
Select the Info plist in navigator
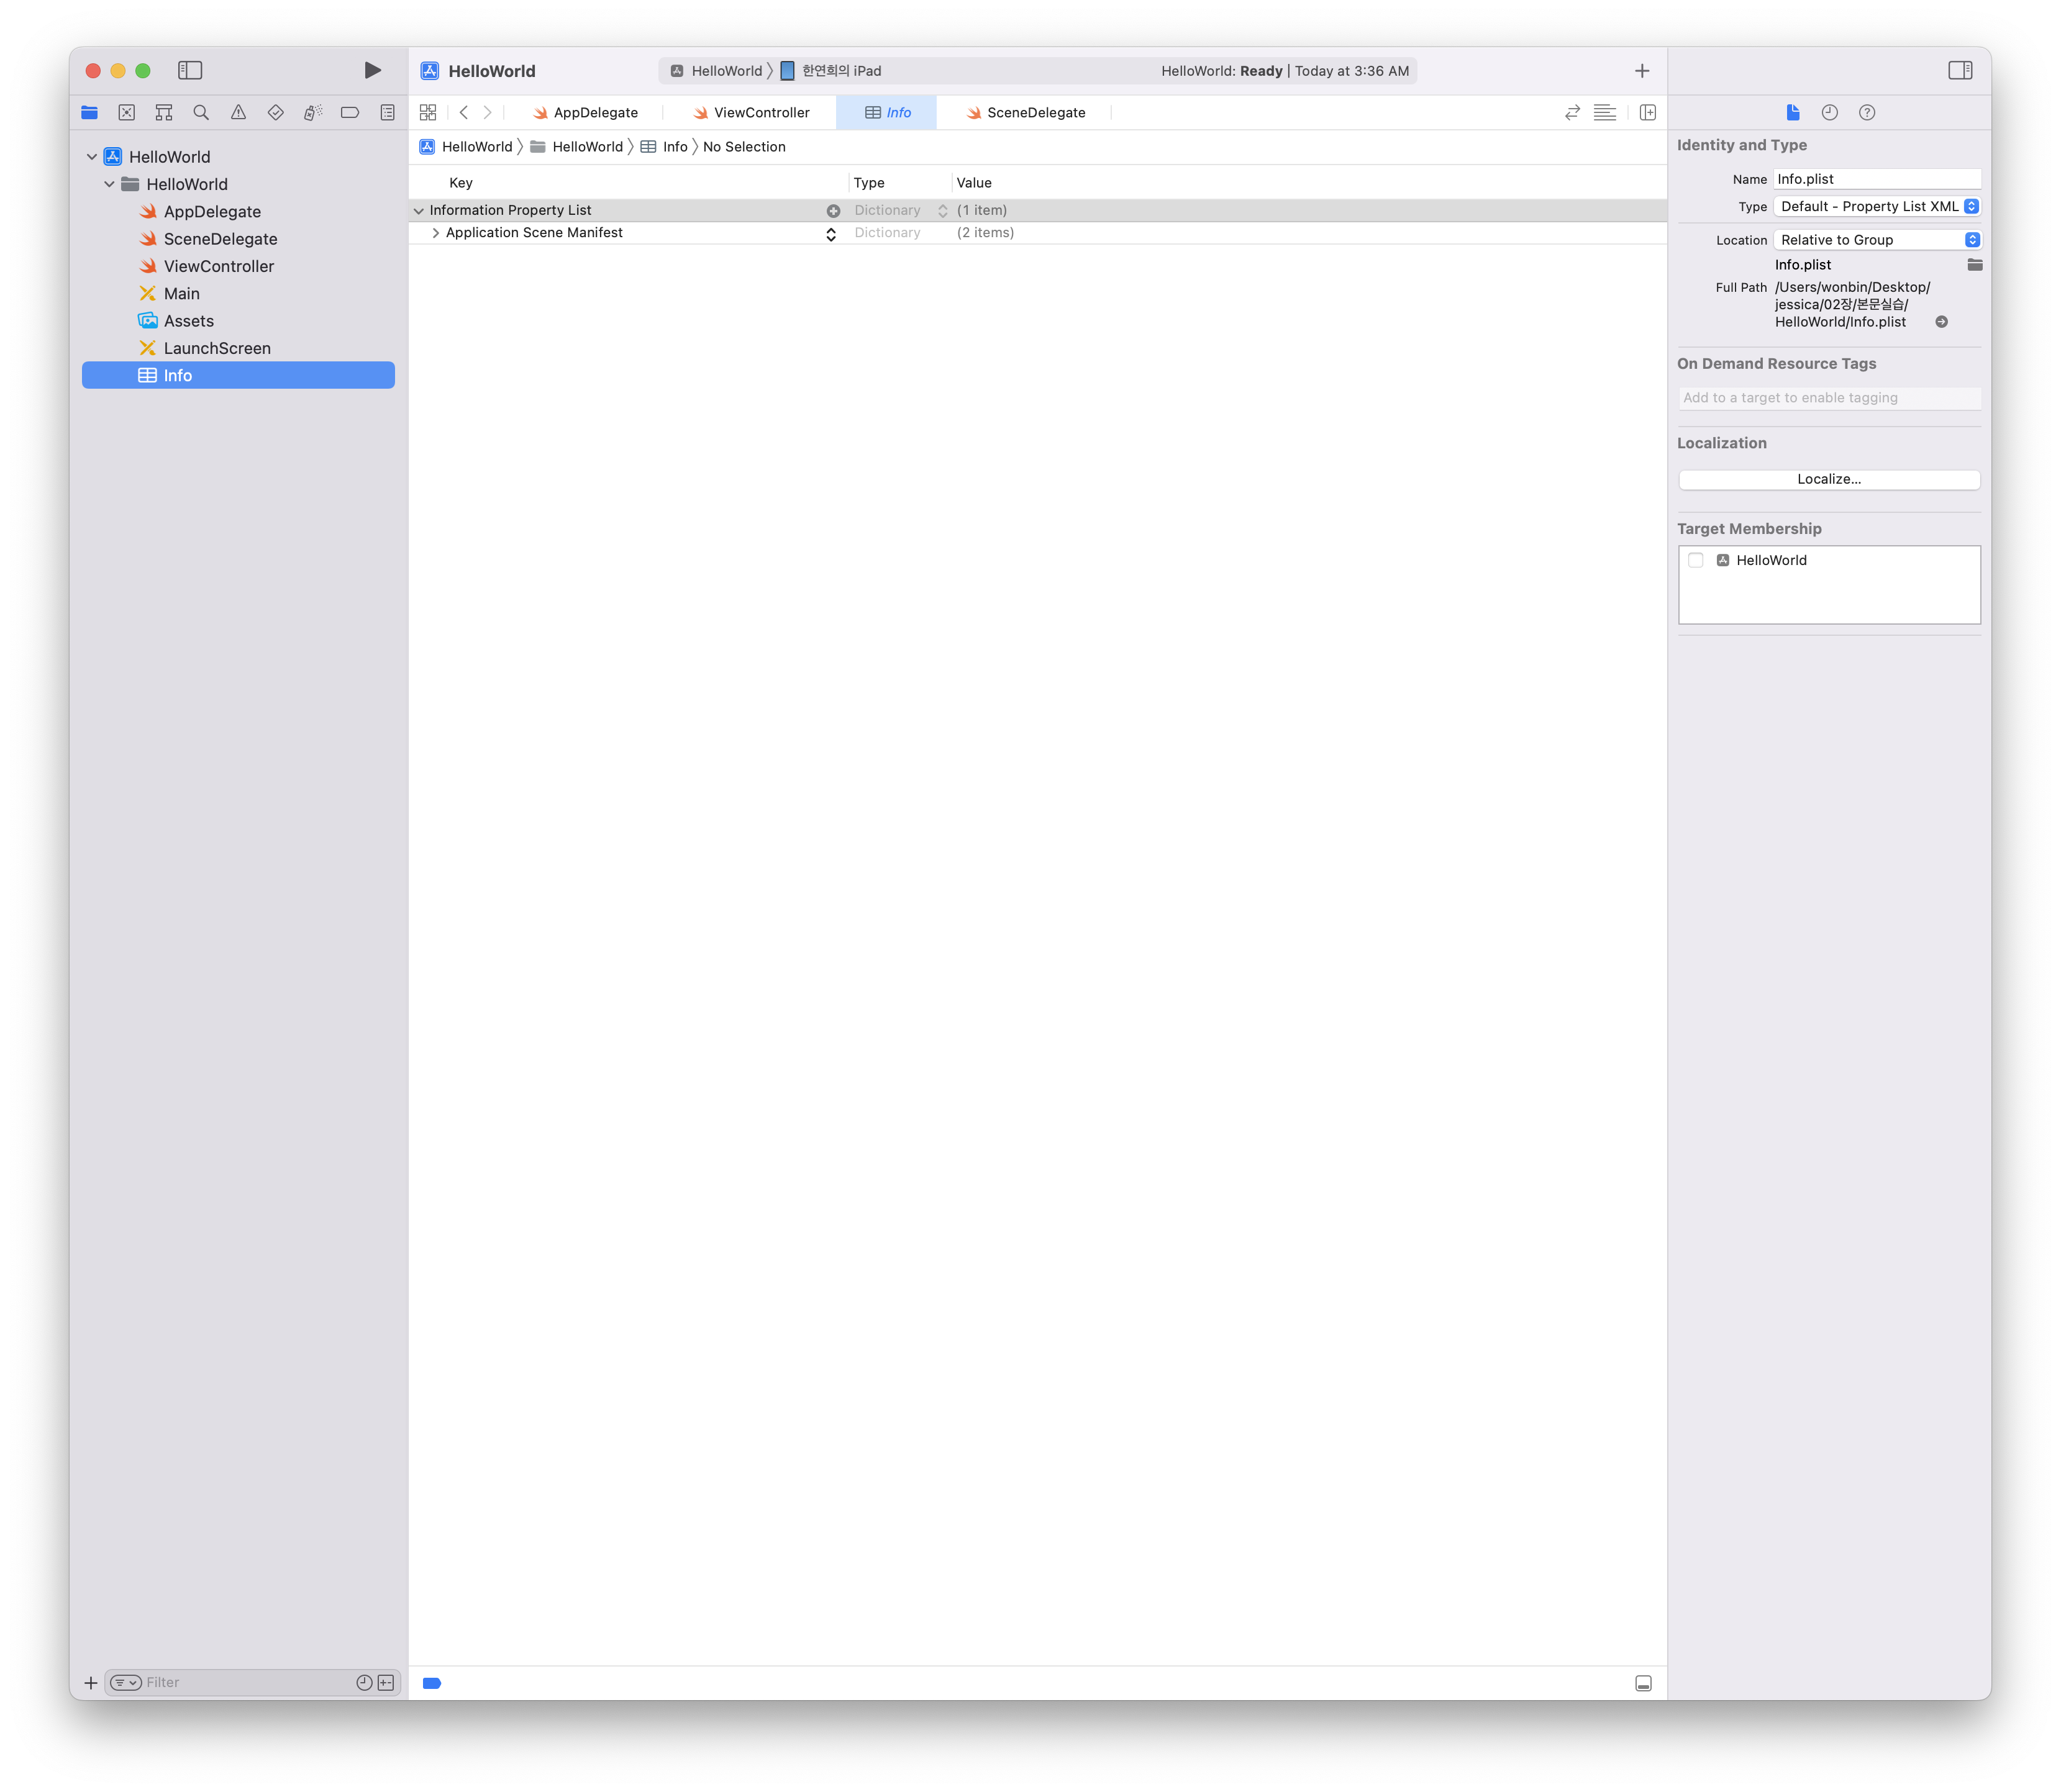point(238,375)
